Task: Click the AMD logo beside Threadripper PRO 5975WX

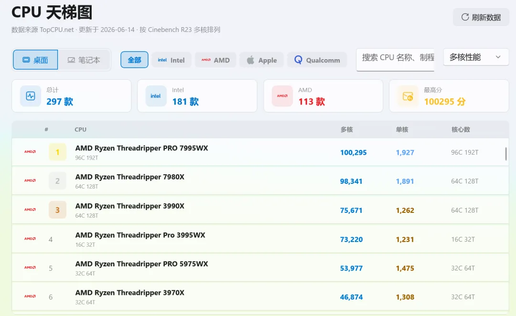Action: click(x=30, y=267)
